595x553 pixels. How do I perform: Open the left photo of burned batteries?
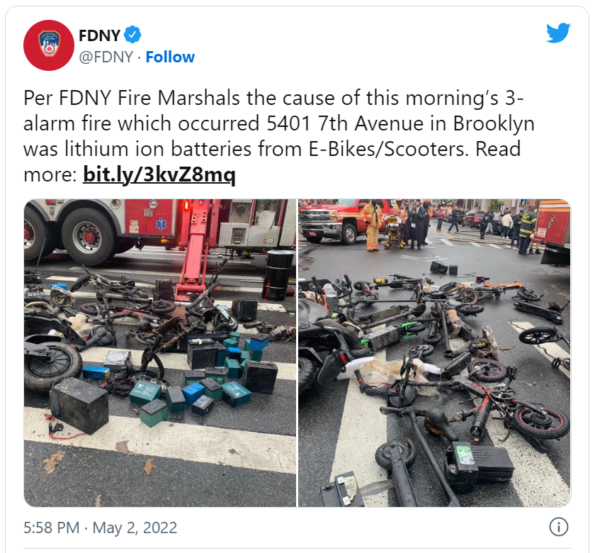click(160, 353)
